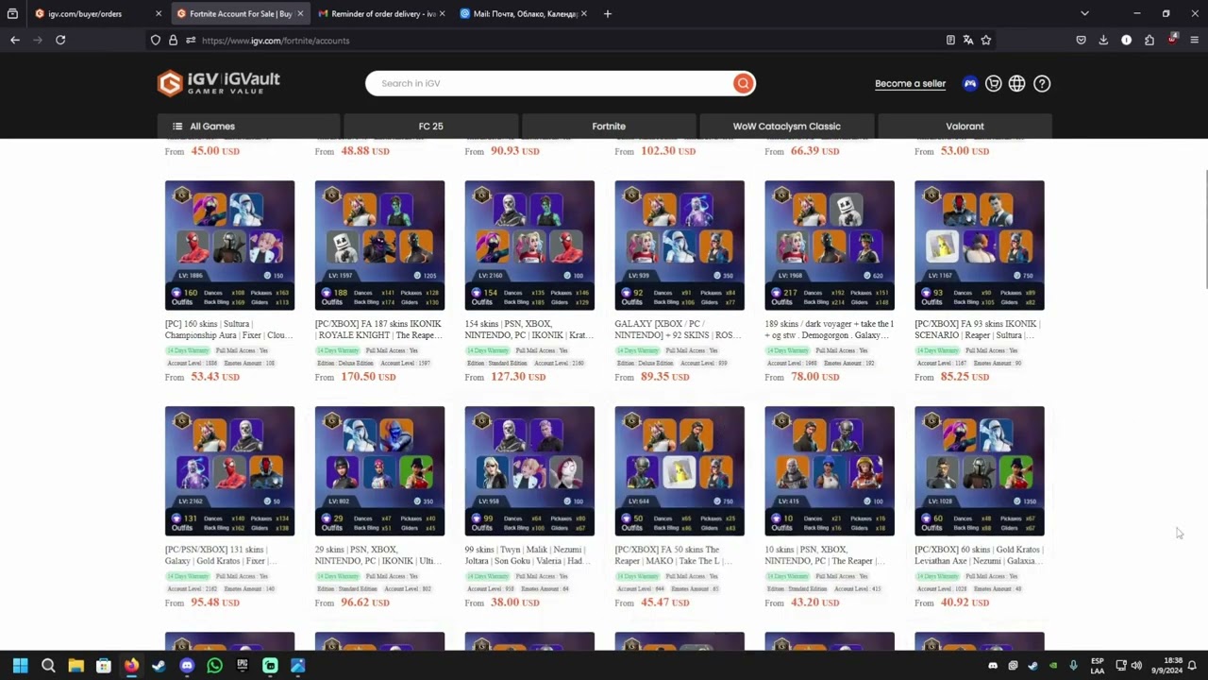Open the game controller account icon

click(969, 83)
